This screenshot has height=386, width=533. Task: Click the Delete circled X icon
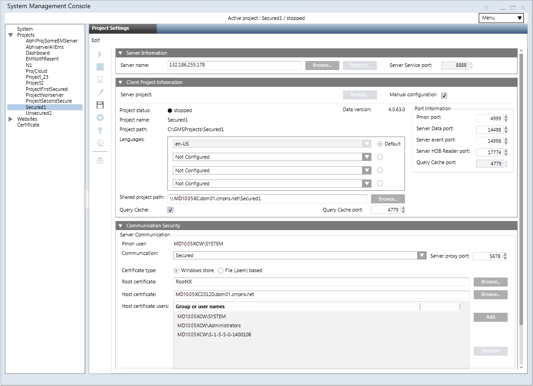pyautogui.click(x=100, y=118)
